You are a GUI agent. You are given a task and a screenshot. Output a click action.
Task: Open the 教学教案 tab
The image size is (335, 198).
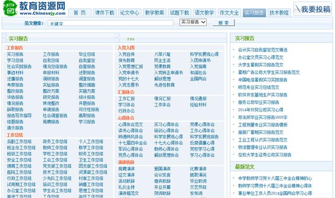[x=154, y=13]
